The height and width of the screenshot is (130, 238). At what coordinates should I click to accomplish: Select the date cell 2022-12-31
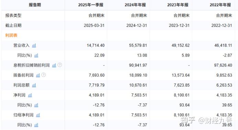click(221, 26)
